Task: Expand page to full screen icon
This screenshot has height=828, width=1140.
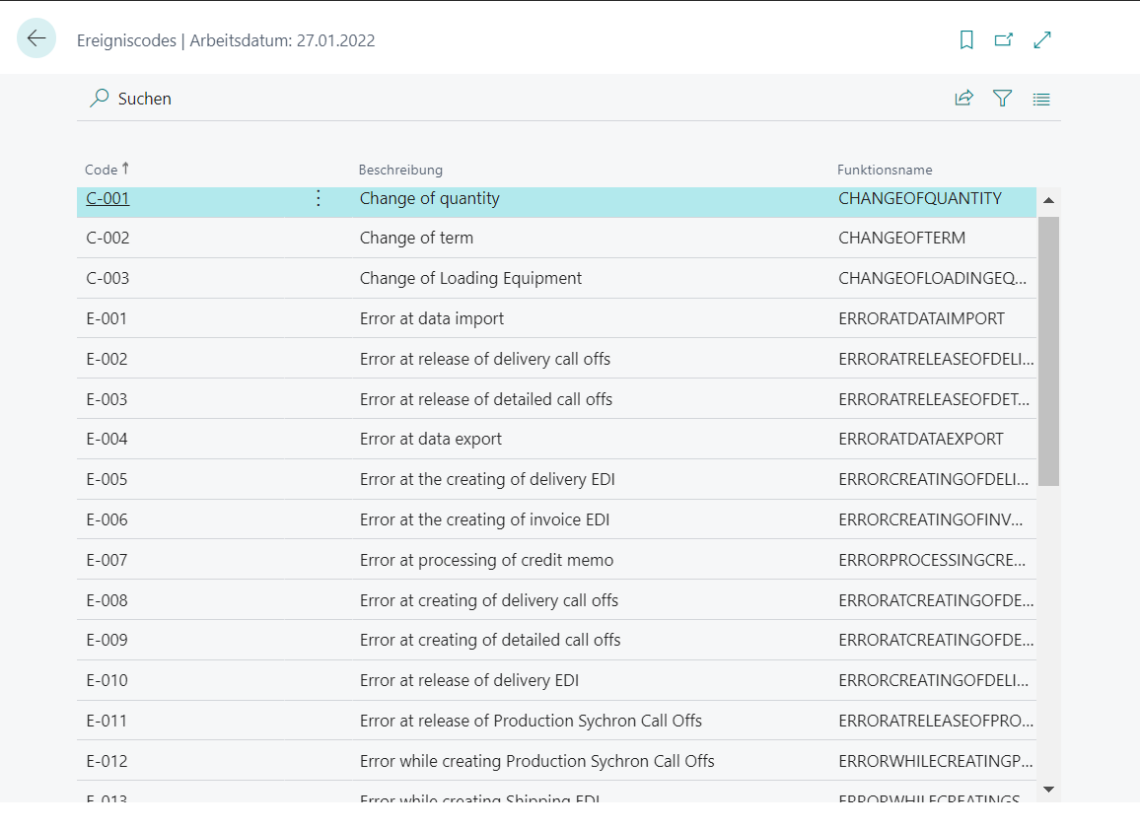Action: [1042, 39]
